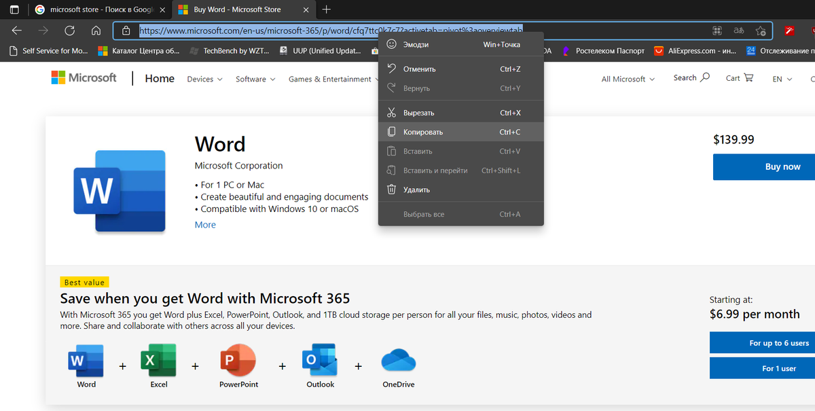Choose Эмодзи in the context menu

click(460, 44)
